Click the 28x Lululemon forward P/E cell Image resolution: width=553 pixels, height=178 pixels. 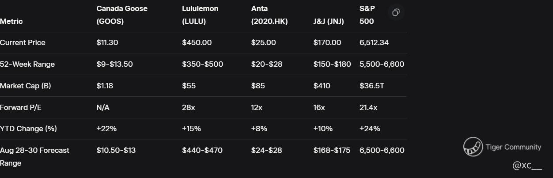(x=189, y=107)
